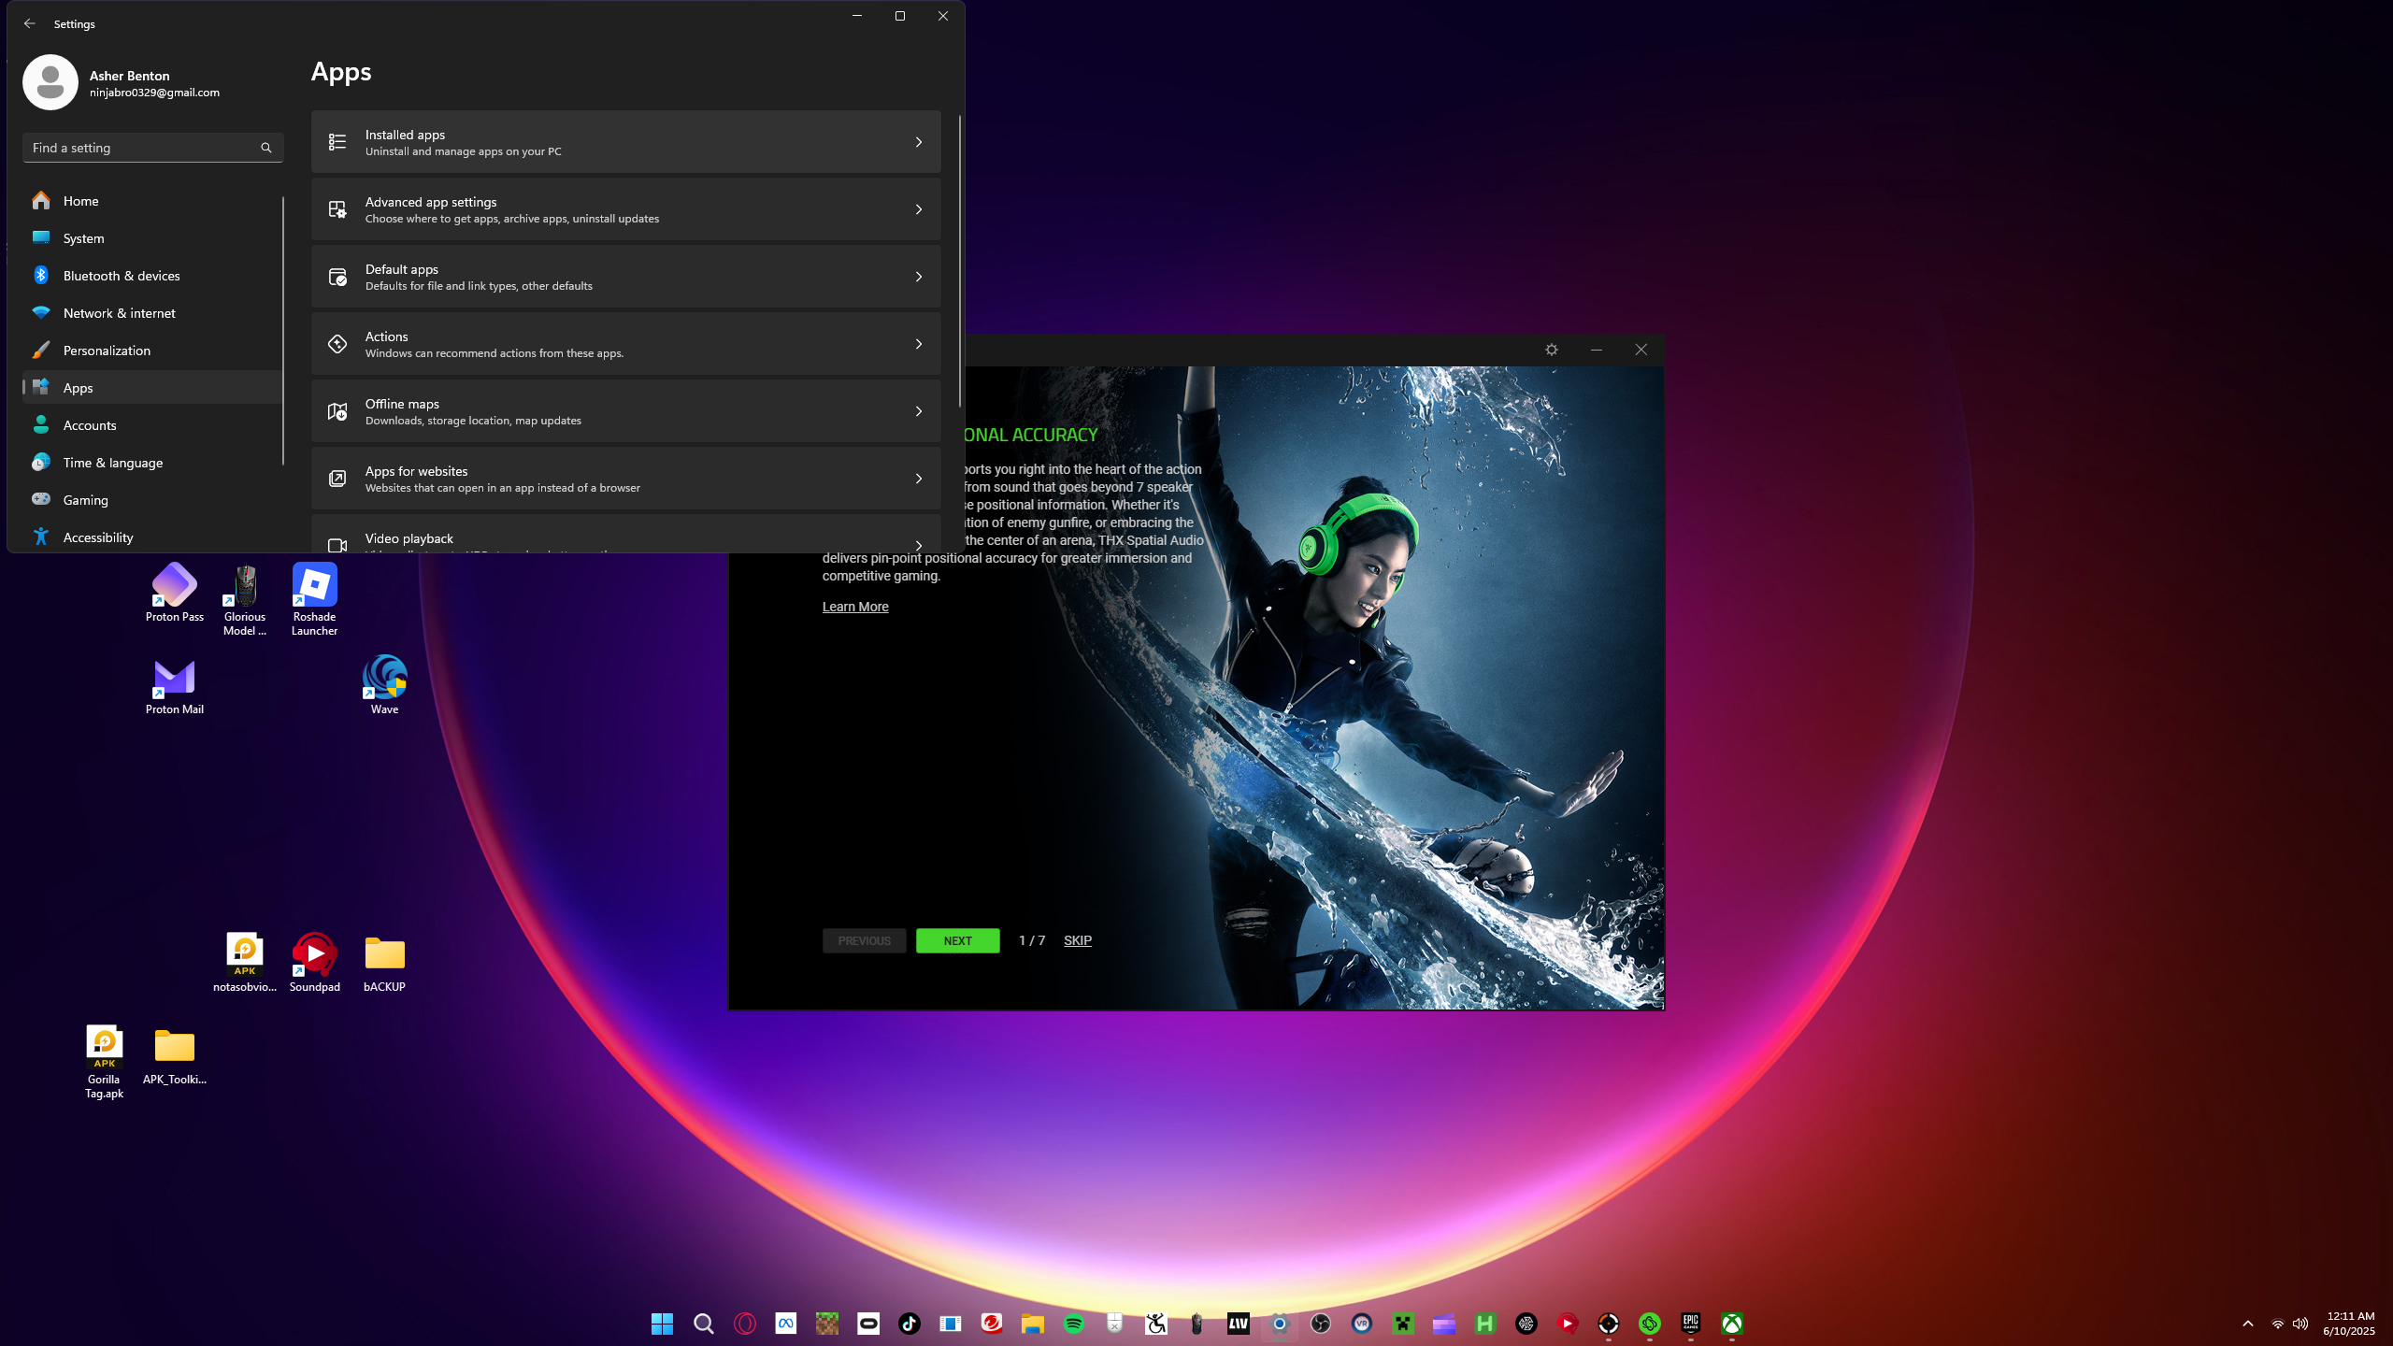
Task: Launch Epic Games from the taskbar
Action: pos(1690,1324)
